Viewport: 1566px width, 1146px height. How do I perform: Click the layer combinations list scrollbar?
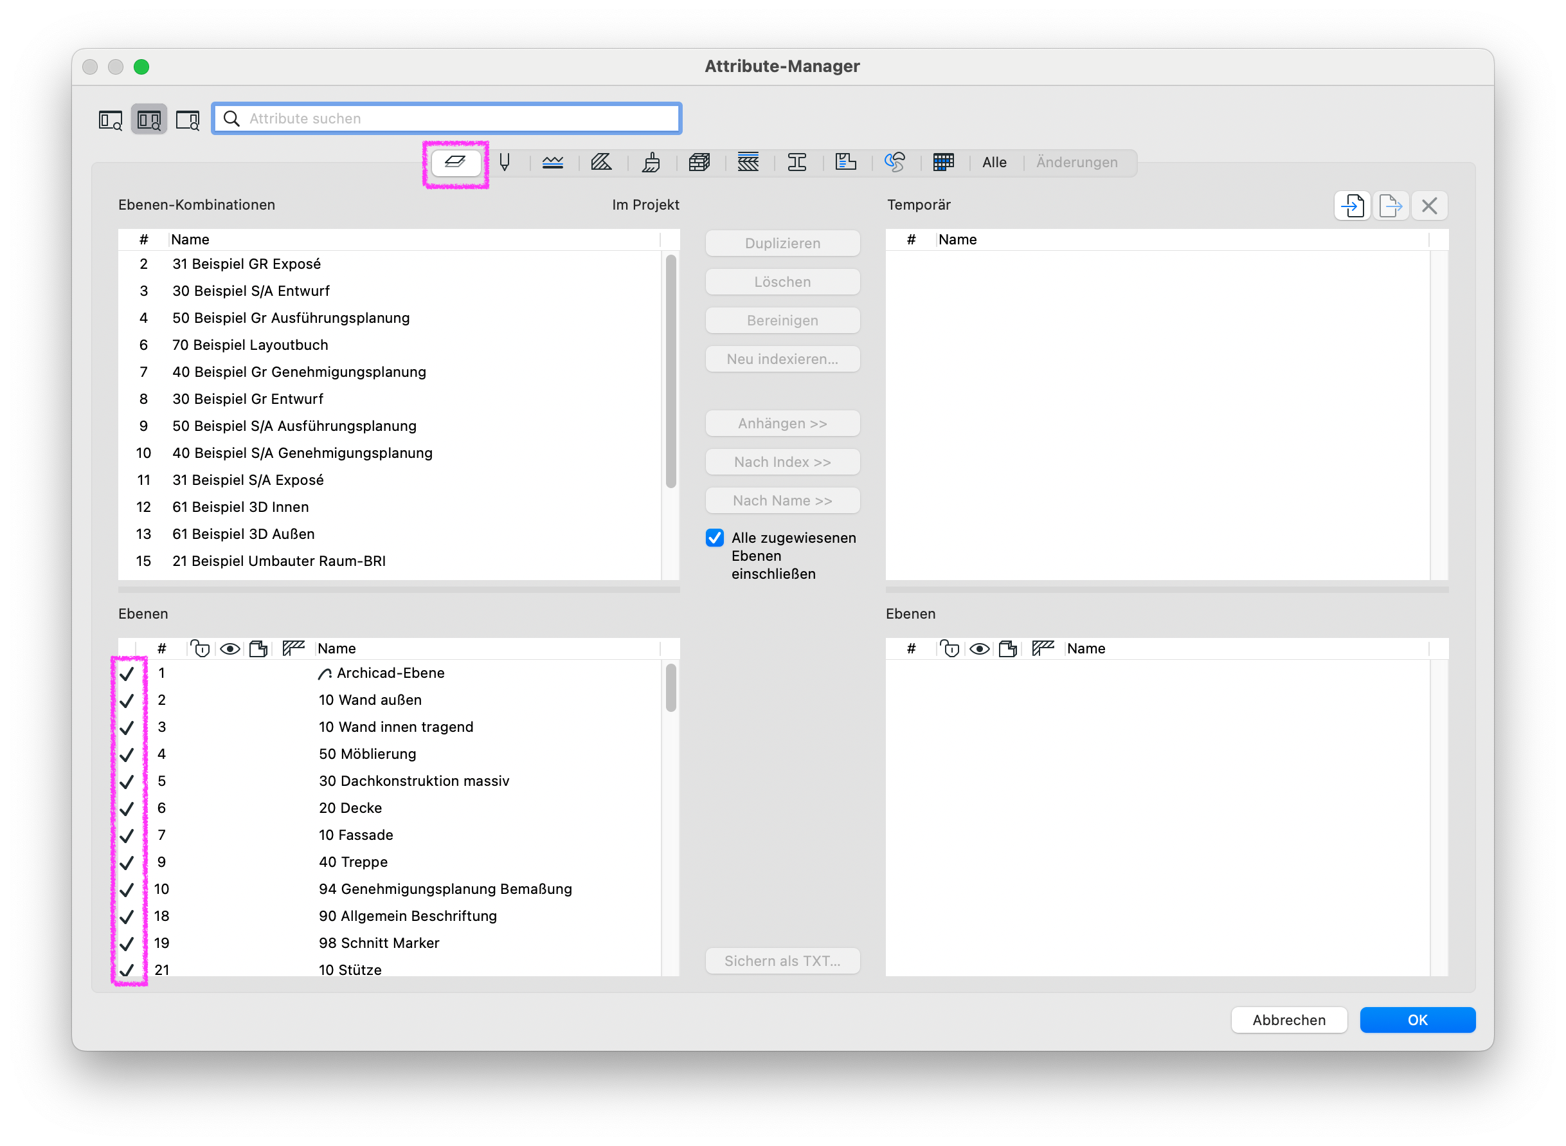tap(670, 372)
